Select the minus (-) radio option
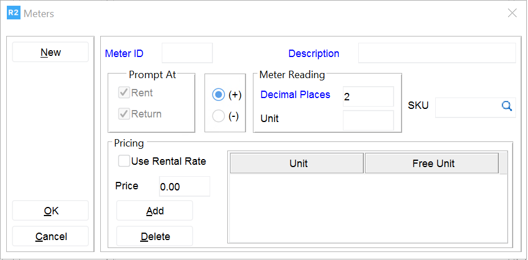528x260 pixels. pos(218,116)
